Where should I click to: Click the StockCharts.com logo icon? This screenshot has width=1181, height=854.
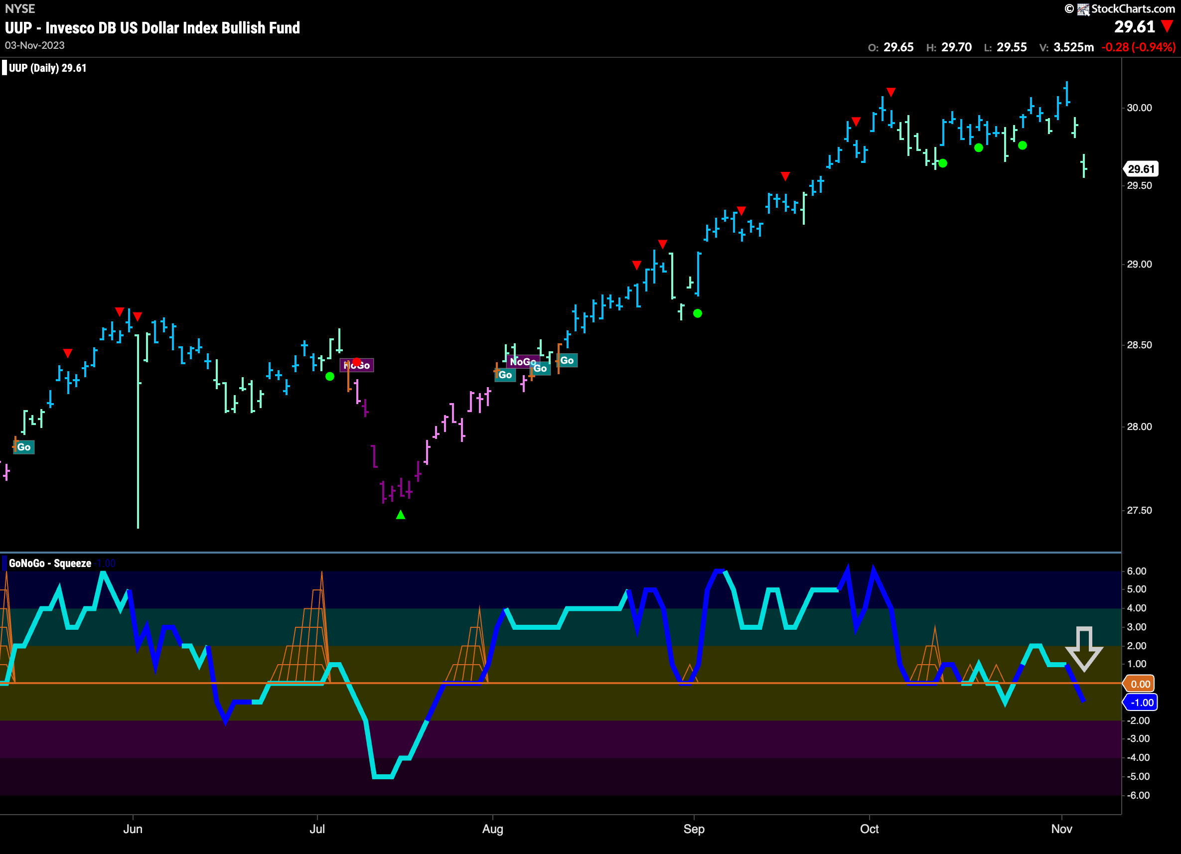[x=1083, y=9]
